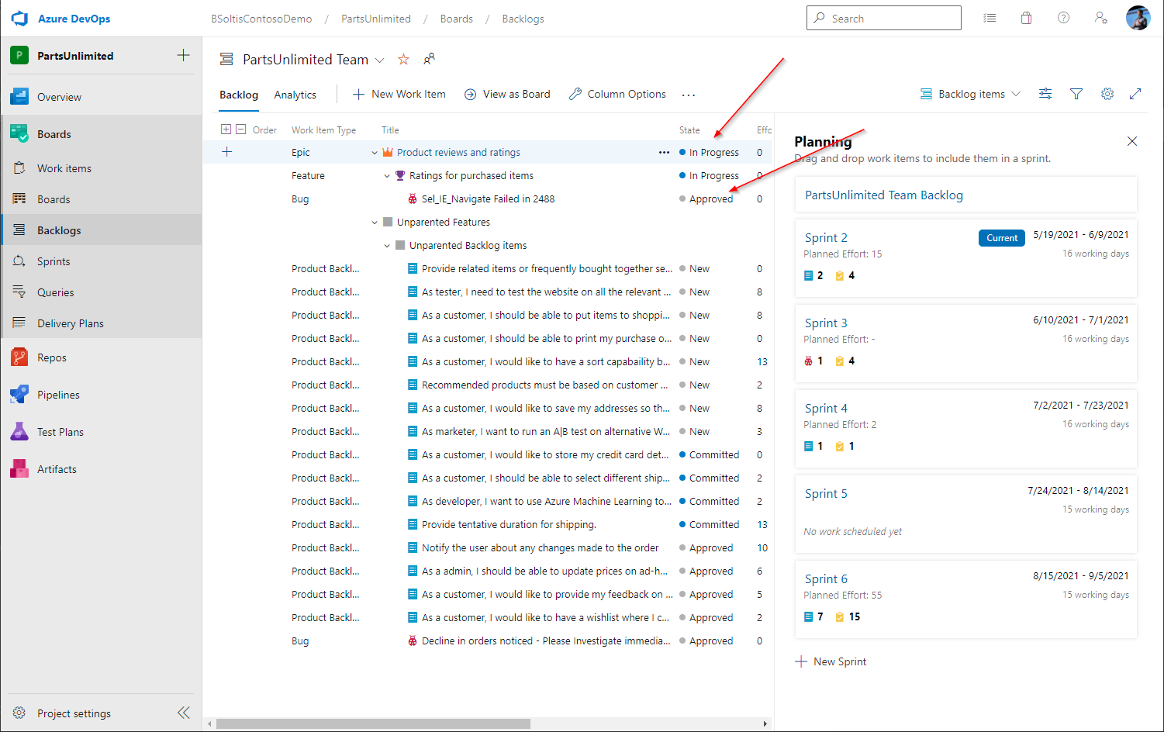Enter full screen mode with expand icon
Image resolution: width=1164 pixels, height=732 pixels.
[x=1135, y=94]
